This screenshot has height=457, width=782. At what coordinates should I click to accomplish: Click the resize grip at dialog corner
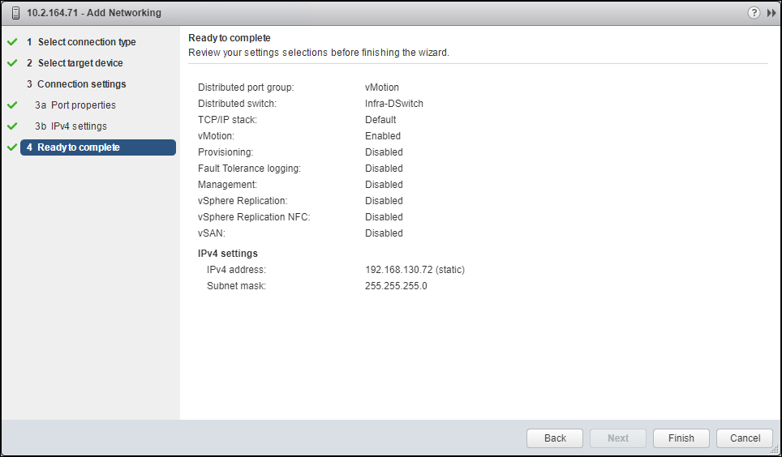(775, 450)
